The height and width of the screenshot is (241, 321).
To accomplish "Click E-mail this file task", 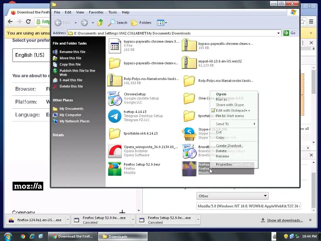I will 71,80.
